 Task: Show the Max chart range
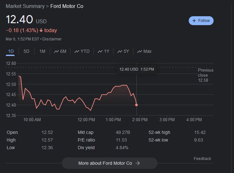point(144,52)
